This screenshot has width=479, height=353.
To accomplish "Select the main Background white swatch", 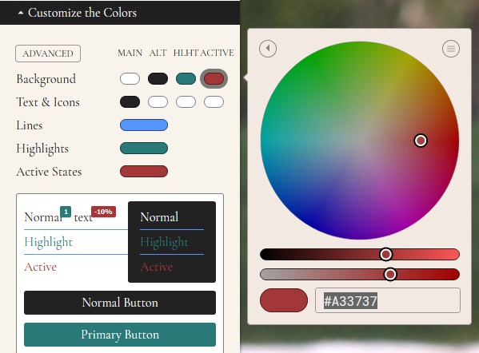I will [130, 79].
